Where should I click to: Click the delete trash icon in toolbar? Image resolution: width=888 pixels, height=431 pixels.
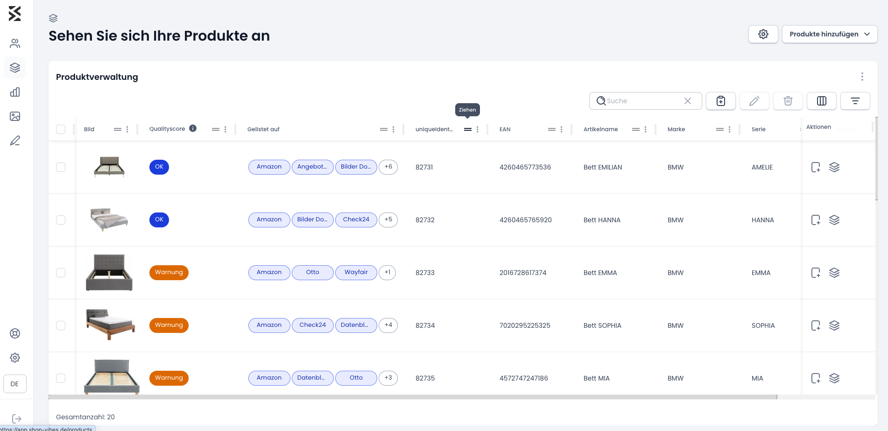coord(788,101)
